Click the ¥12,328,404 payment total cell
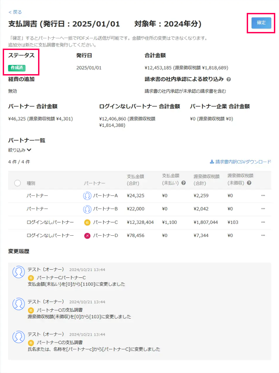Screen dimensions: 279x373 (x=140, y=222)
